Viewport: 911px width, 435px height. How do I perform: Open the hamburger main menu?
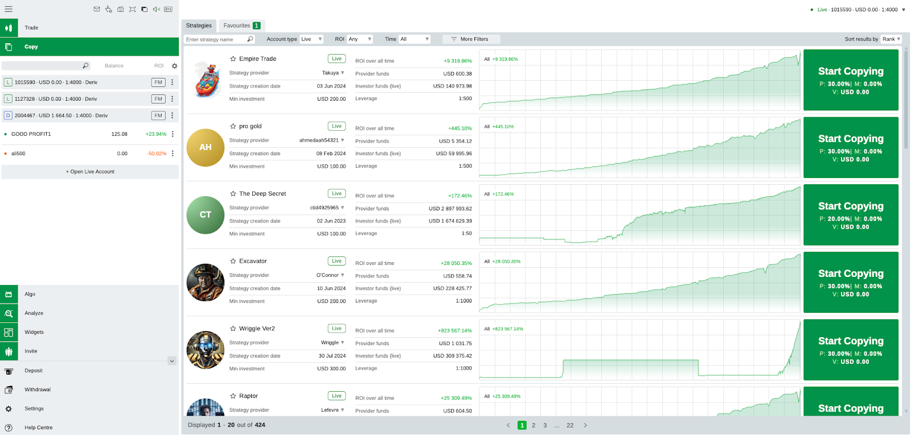(9, 9)
